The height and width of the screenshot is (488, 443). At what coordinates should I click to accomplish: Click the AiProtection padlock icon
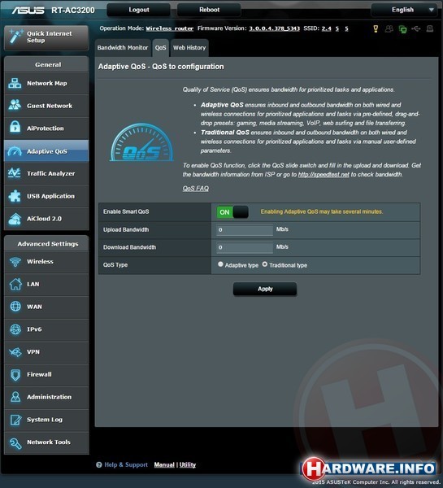pos(15,128)
